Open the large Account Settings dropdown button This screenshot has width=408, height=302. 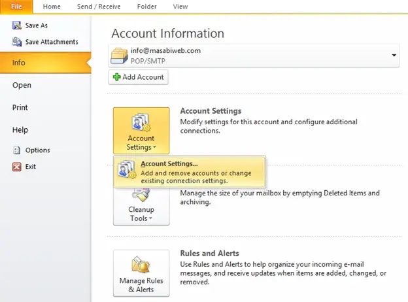[x=141, y=131]
